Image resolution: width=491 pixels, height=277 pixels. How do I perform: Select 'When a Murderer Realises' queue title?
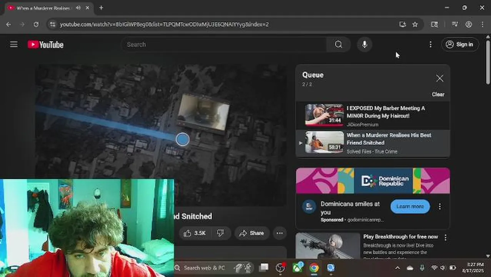pyautogui.click(x=389, y=139)
